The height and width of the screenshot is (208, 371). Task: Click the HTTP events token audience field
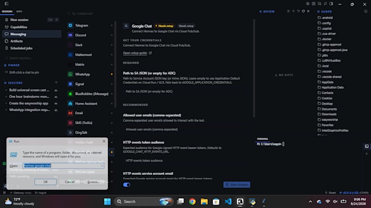(x=185, y=161)
